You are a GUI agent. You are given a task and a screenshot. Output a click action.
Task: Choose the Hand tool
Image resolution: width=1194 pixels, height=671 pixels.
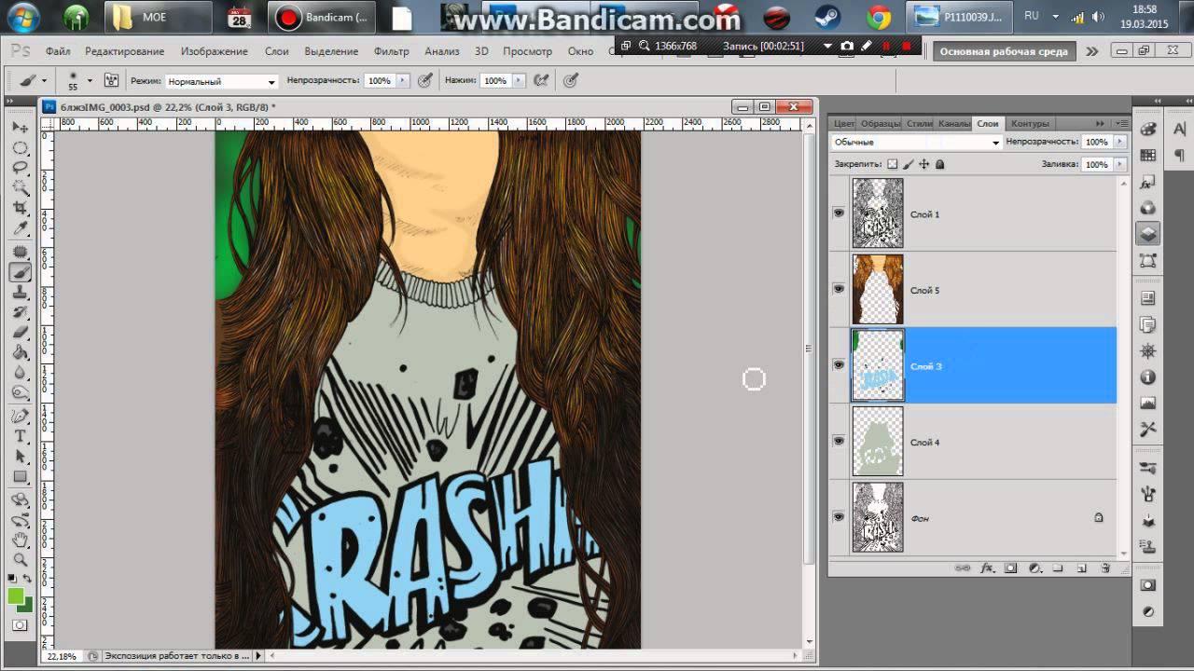coord(20,540)
